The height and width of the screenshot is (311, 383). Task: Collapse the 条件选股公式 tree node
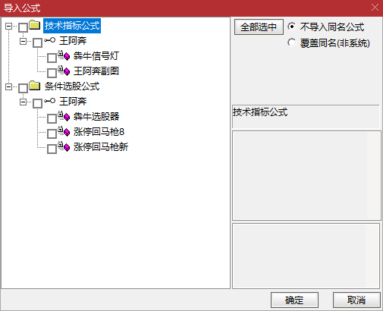8,86
